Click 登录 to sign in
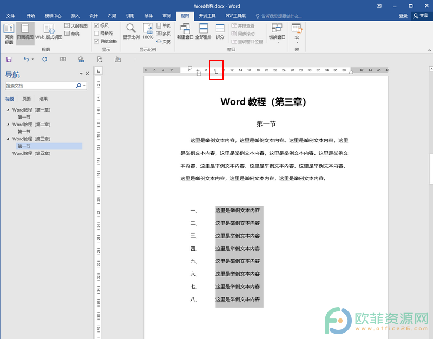Screen dimensions: 433x339 pyautogui.click(x=403, y=16)
